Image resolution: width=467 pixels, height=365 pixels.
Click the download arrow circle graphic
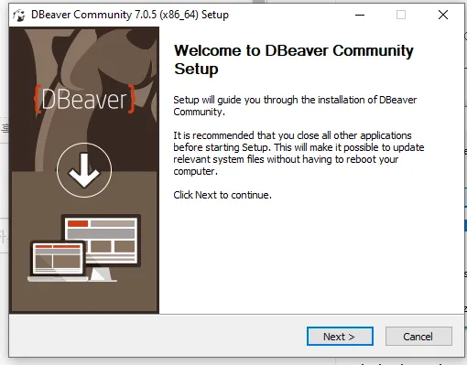(84, 170)
